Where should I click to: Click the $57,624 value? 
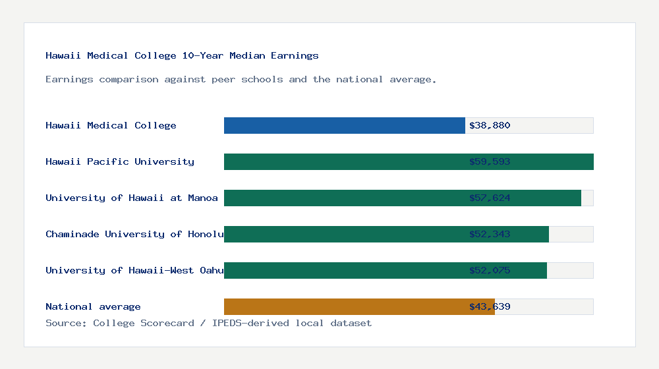pos(490,198)
